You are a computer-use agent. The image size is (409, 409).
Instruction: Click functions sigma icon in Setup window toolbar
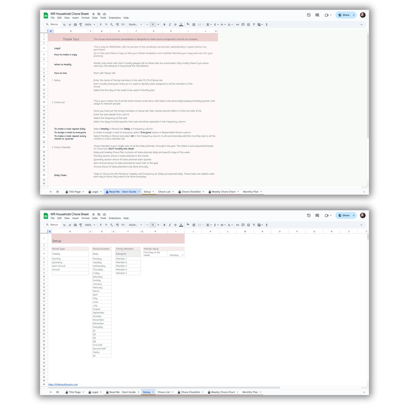(267, 225)
